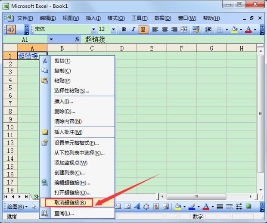Open the 数据(D) menu

click(163, 18)
